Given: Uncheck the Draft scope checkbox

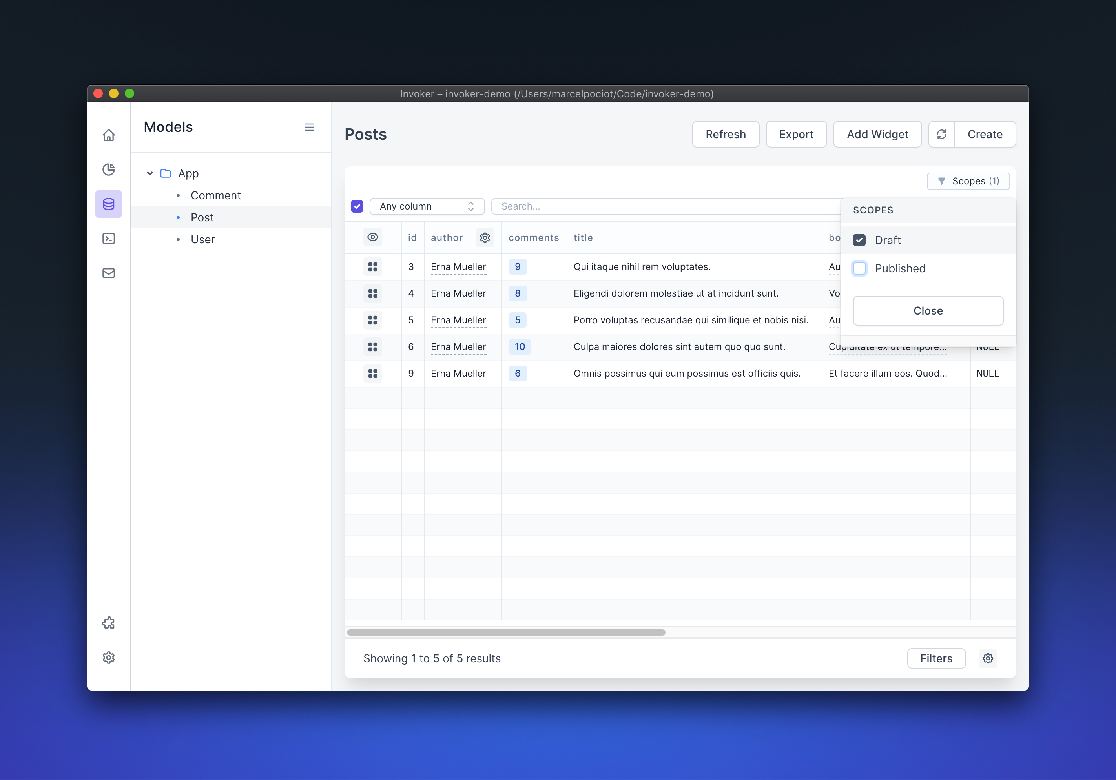Looking at the screenshot, I should click(x=859, y=240).
